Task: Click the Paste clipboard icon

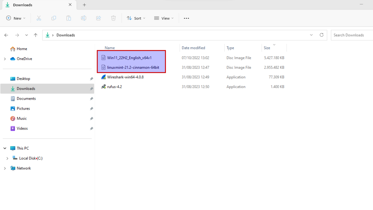Action: click(x=68, y=18)
